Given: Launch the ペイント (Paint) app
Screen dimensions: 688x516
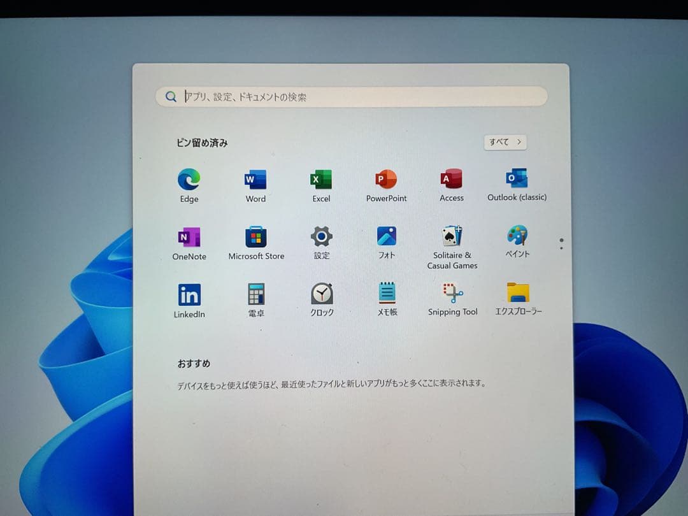Looking at the screenshot, I should pyautogui.click(x=517, y=241).
